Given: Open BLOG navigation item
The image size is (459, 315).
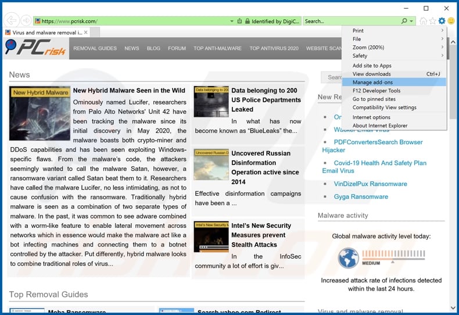Looking at the screenshot, I should tap(153, 48).
